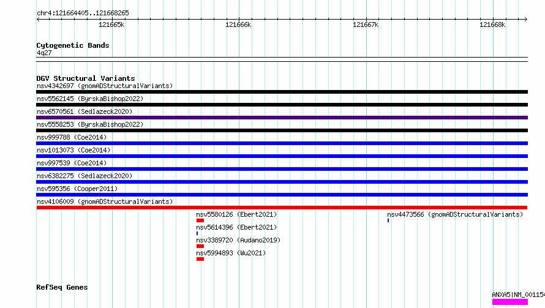
Task: Click the 121668k ruler position
Action: coord(492,24)
